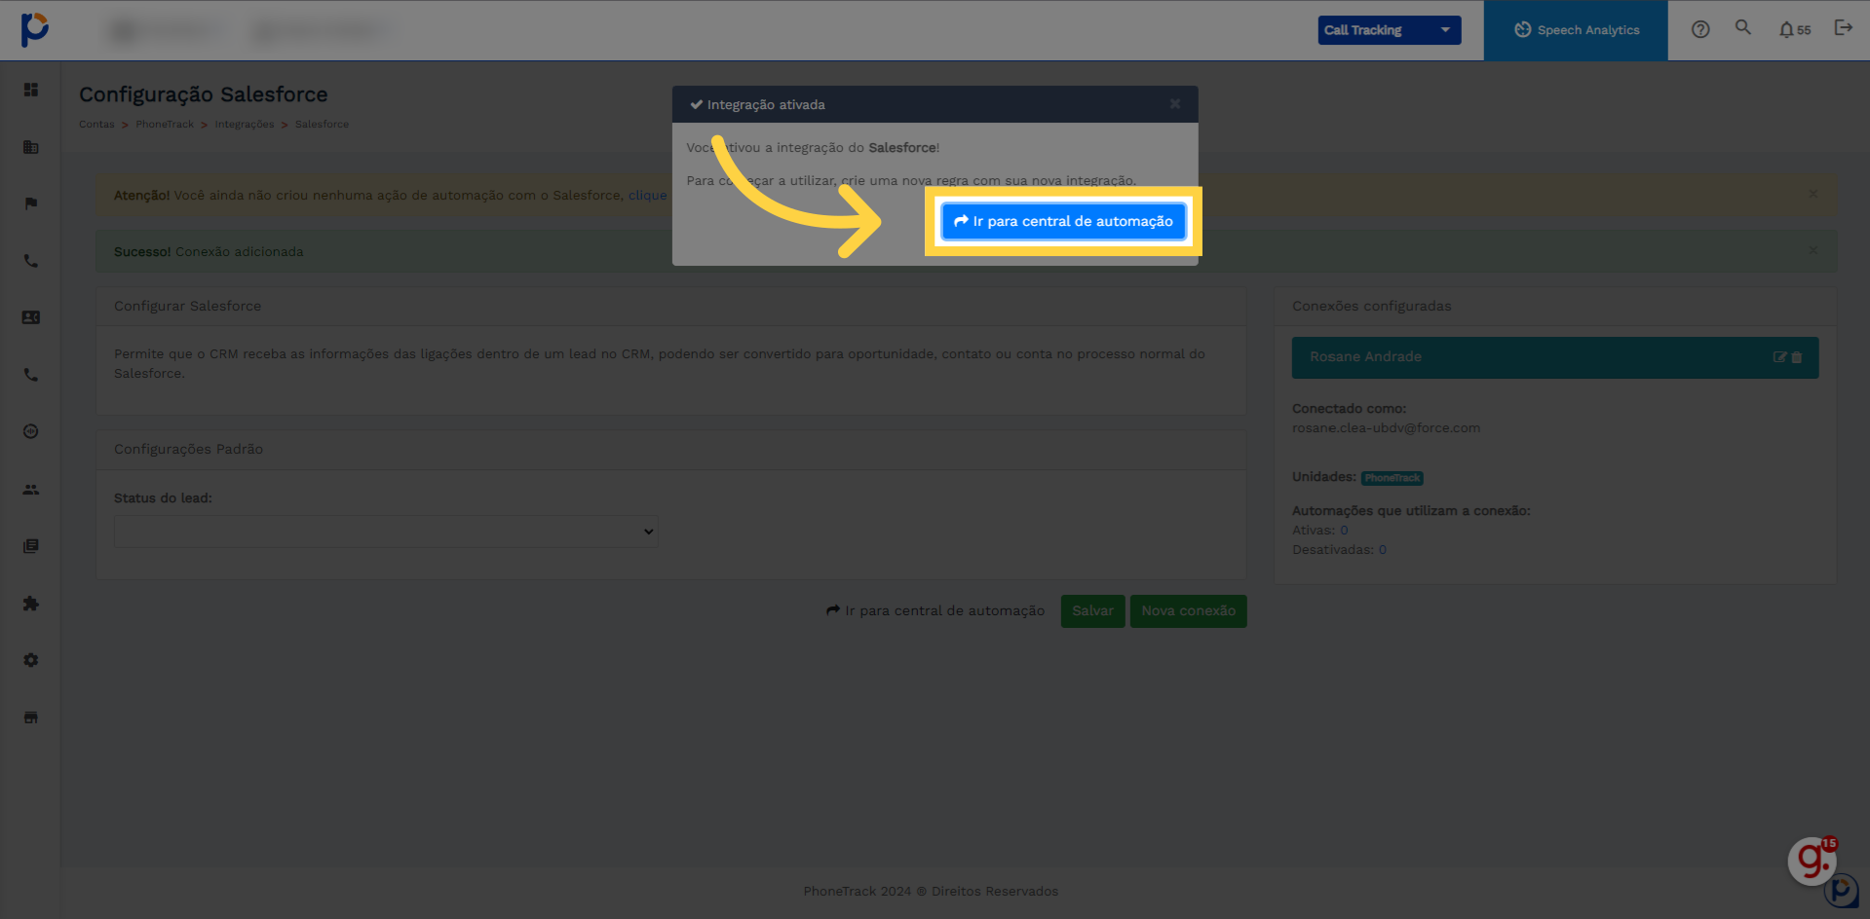Click the PhoneTrack 2024 footer text
The width and height of the screenshot is (1870, 919).
[931, 891]
